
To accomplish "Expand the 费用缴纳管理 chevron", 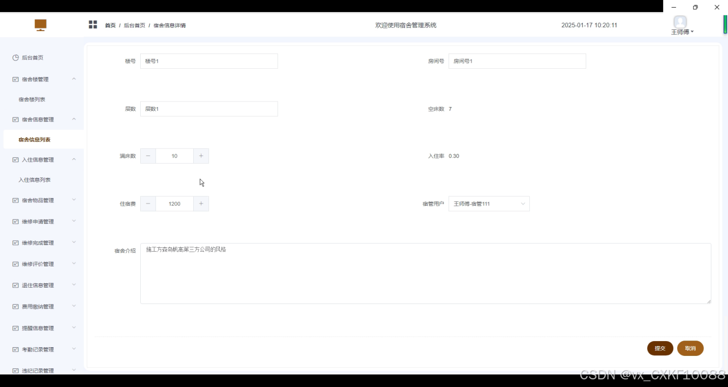I will pos(74,306).
